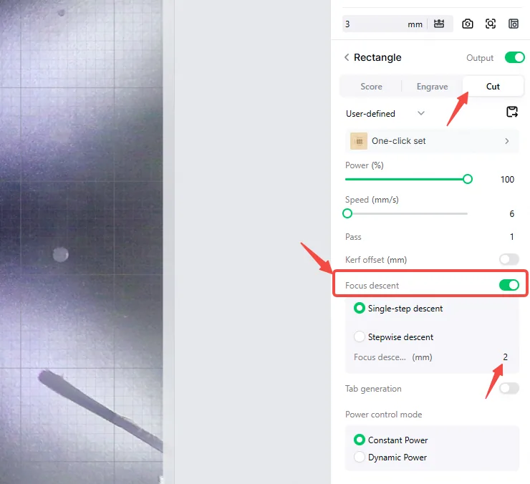Screen dimensions: 530x484
Task: Click the Focus descent value 2
Action: tap(506, 357)
